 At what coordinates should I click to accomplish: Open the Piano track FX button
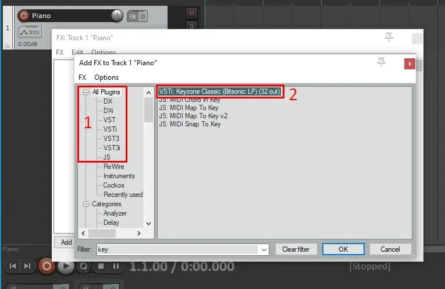[x=133, y=16]
